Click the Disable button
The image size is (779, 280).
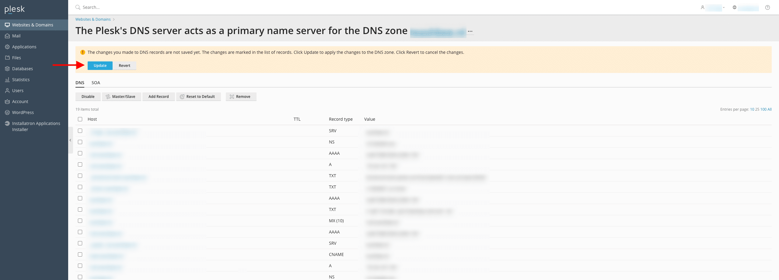tap(88, 97)
